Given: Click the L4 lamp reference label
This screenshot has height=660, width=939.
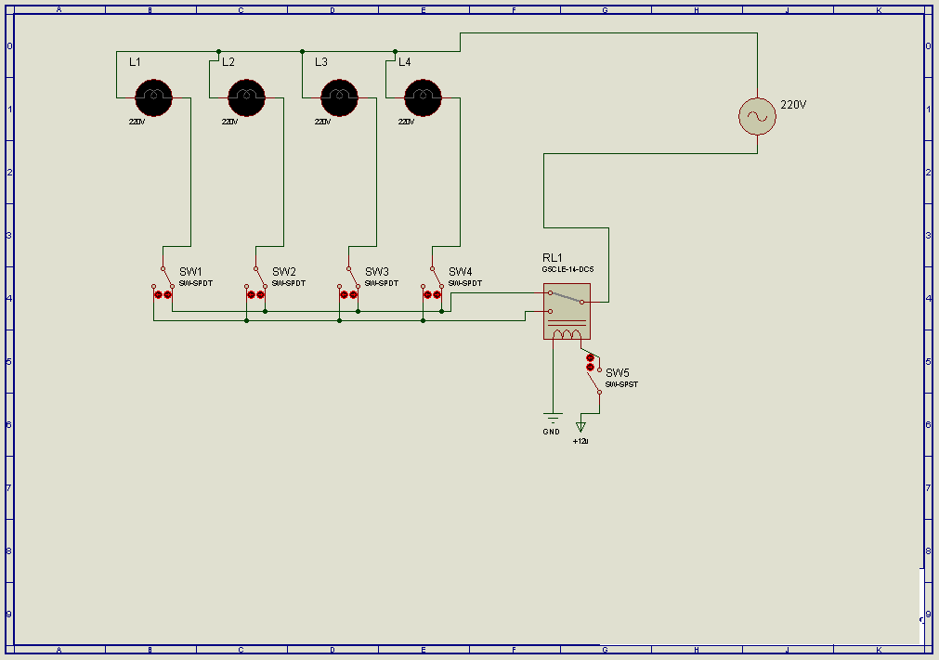Looking at the screenshot, I should (405, 61).
